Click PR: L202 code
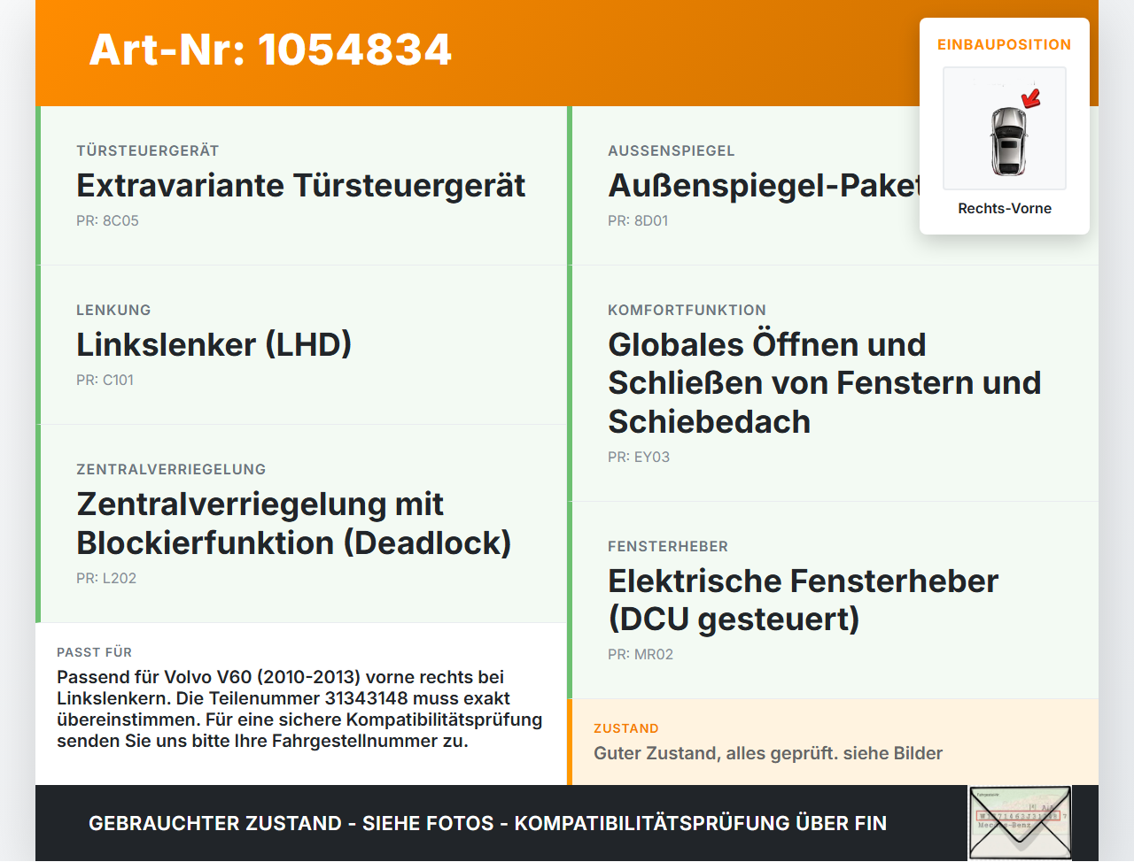The image size is (1134, 862). [x=106, y=579]
